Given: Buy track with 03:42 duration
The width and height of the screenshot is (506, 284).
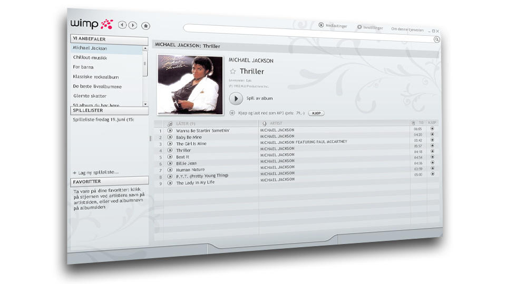Looking at the screenshot, I should 432,140.
